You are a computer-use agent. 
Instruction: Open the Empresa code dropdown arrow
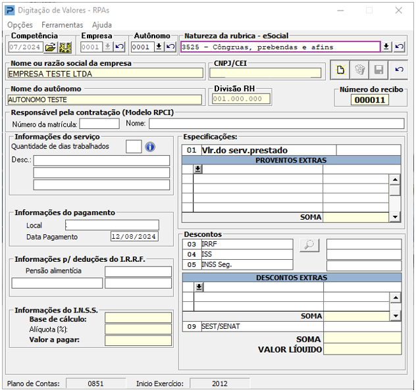[x=108, y=47]
